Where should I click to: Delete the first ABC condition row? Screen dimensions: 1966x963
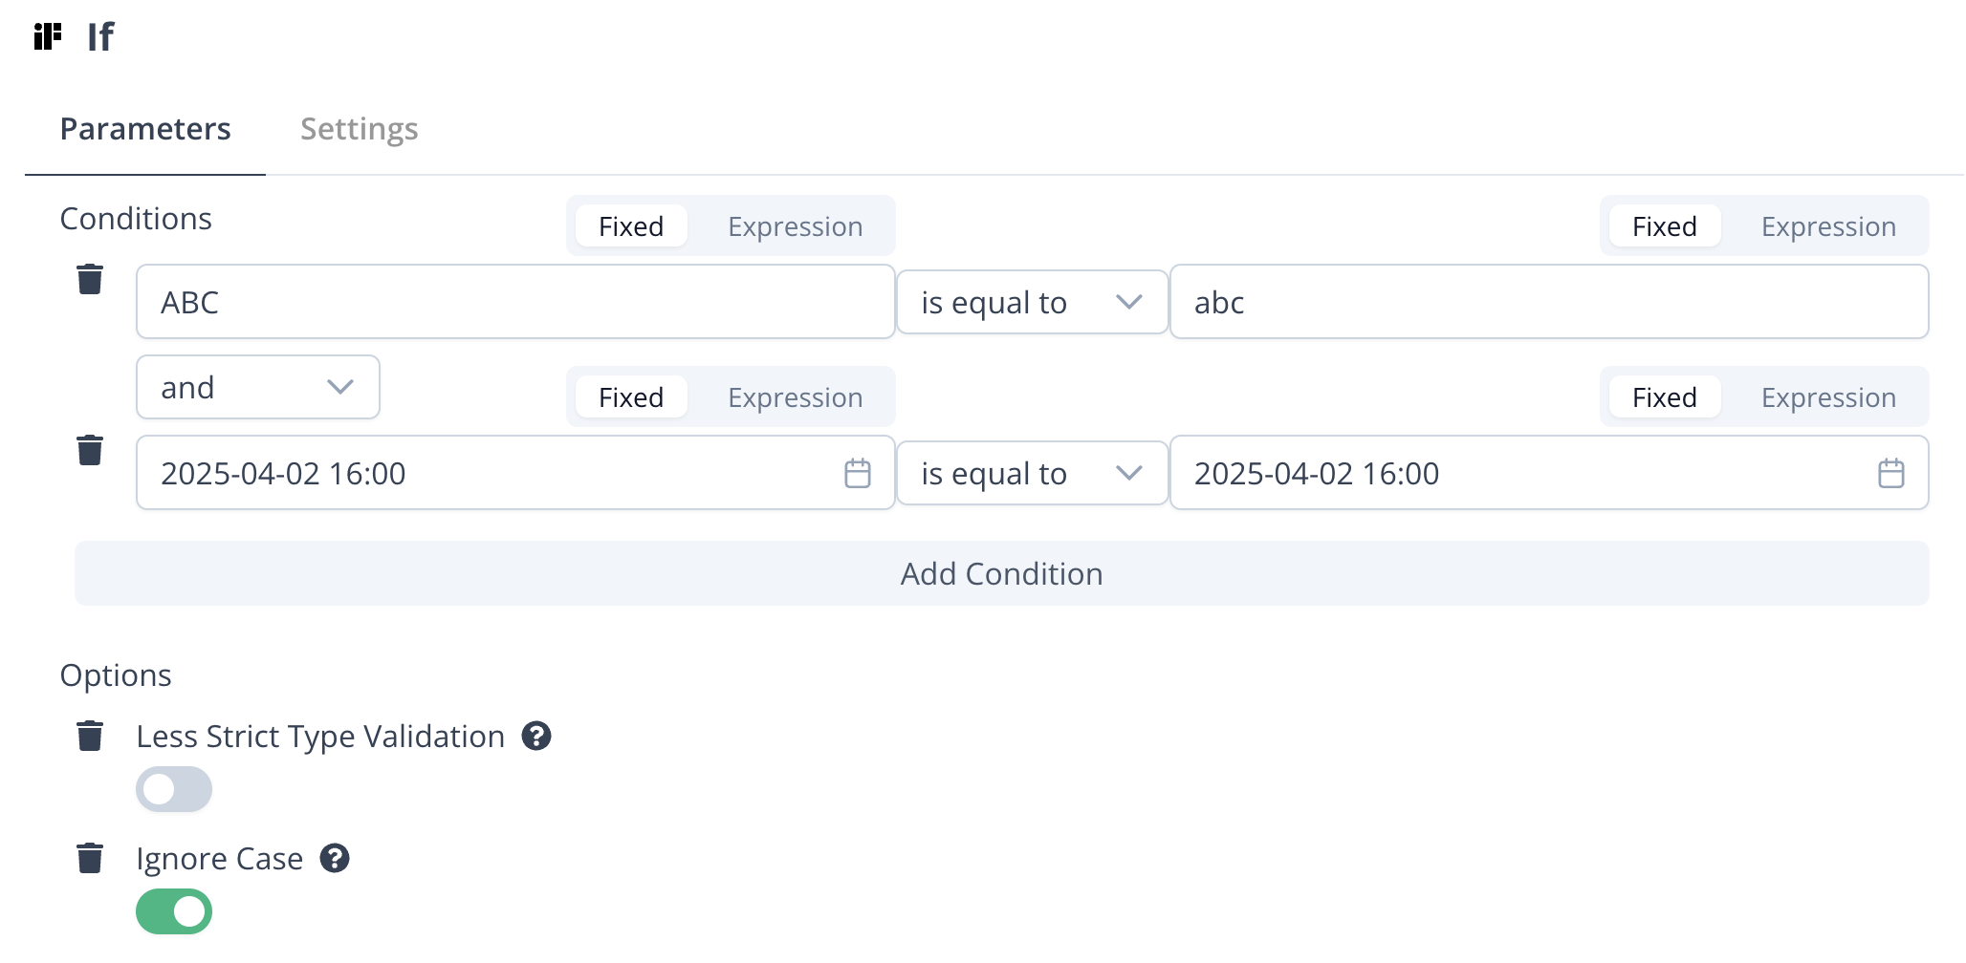pyautogui.click(x=90, y=280)
